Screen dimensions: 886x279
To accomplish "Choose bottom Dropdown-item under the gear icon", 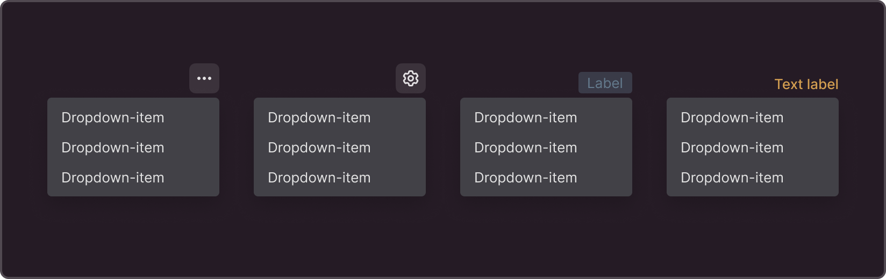I will pos(340,178).
